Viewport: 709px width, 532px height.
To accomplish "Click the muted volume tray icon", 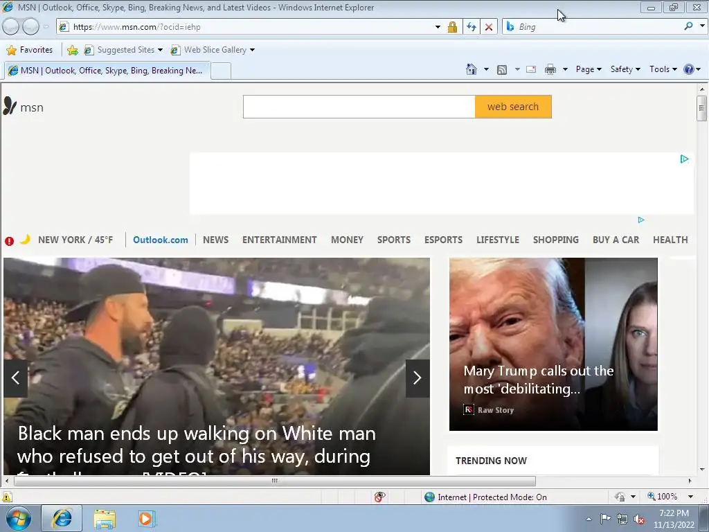I will (x=639, y=519).
